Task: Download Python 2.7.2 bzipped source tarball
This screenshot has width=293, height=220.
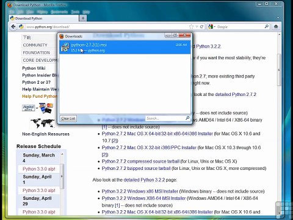Action: 136,169
